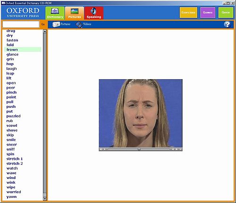
Task: Open help with the question mark icon
Action: click(x=227, y=24)
